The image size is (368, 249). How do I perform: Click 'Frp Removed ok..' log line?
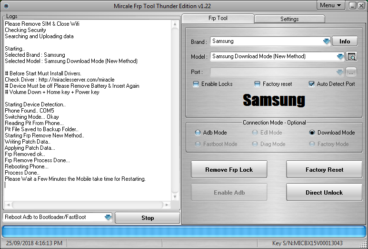(x=25, y=154)
